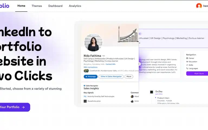Click the Sales Navigator compass icon
The height and width of the screenshot is (130, 208).
pyautogui.click(x=84, y=86)
